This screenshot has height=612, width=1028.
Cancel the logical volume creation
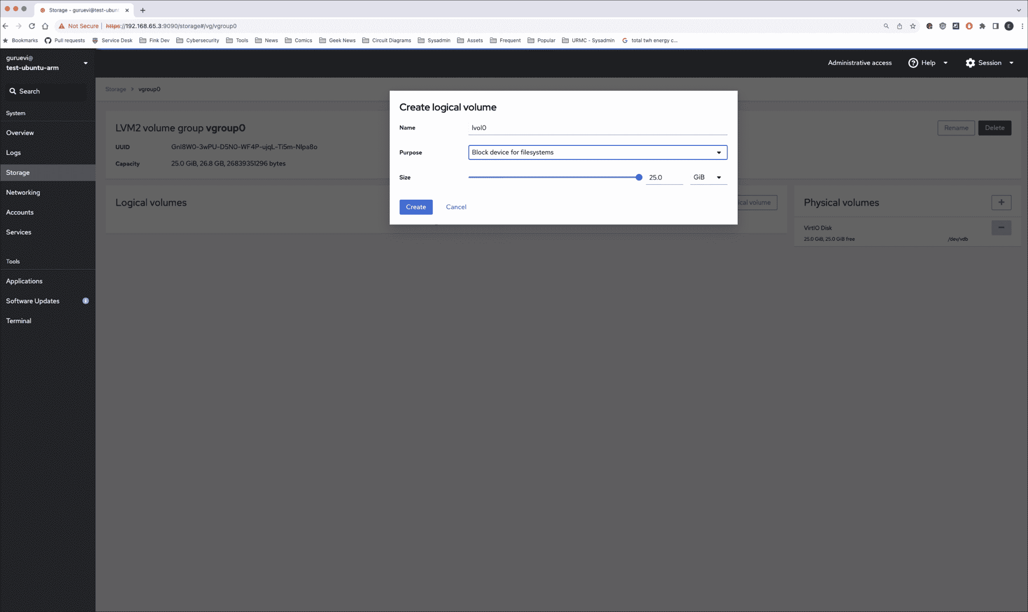(x=456, y=207)
